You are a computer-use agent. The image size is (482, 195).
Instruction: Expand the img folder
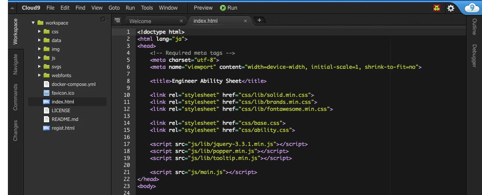pyautogui.click(x=40, y=49)
